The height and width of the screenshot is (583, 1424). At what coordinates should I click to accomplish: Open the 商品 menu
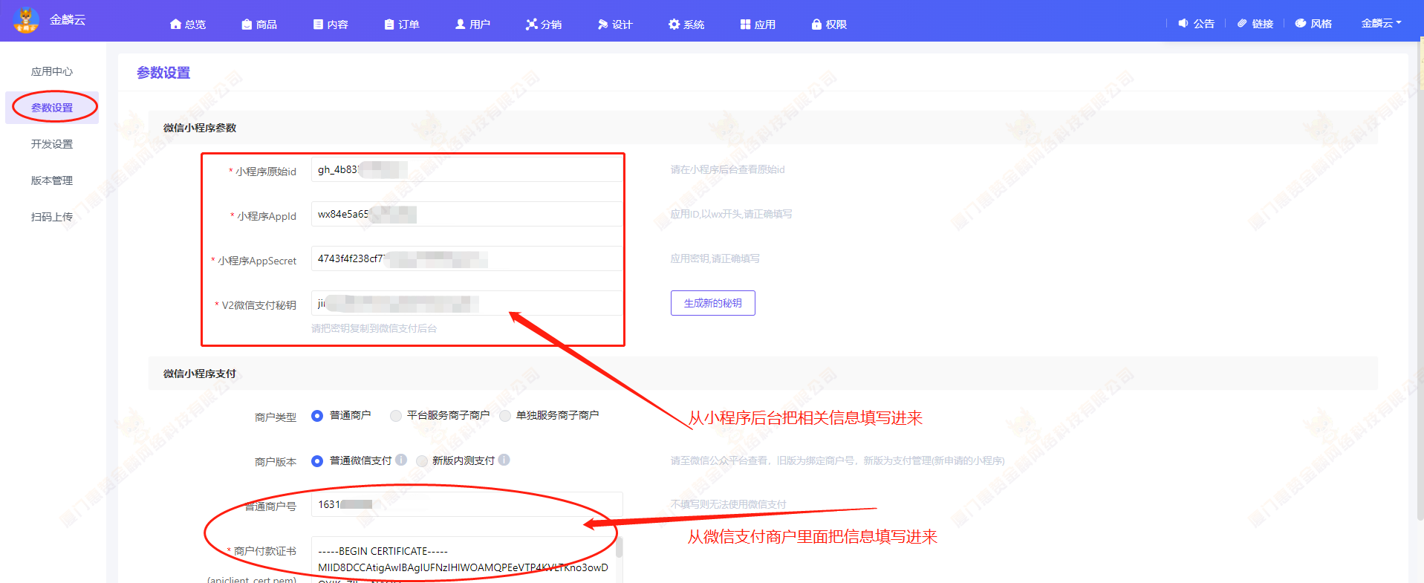pyautogui.click(x=259, y=25)
